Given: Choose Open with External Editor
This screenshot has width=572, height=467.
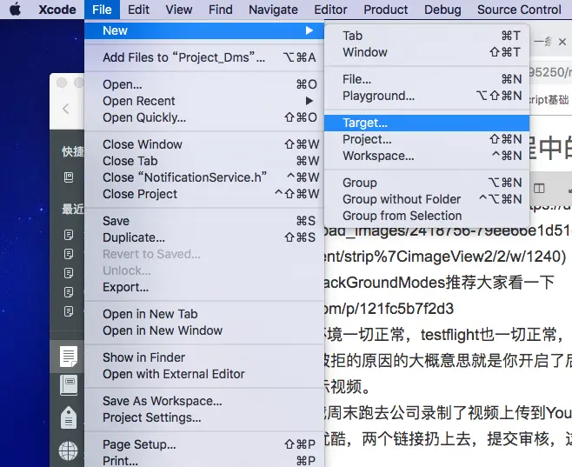Looking at the screenshot, I should [x=204, y=374].
